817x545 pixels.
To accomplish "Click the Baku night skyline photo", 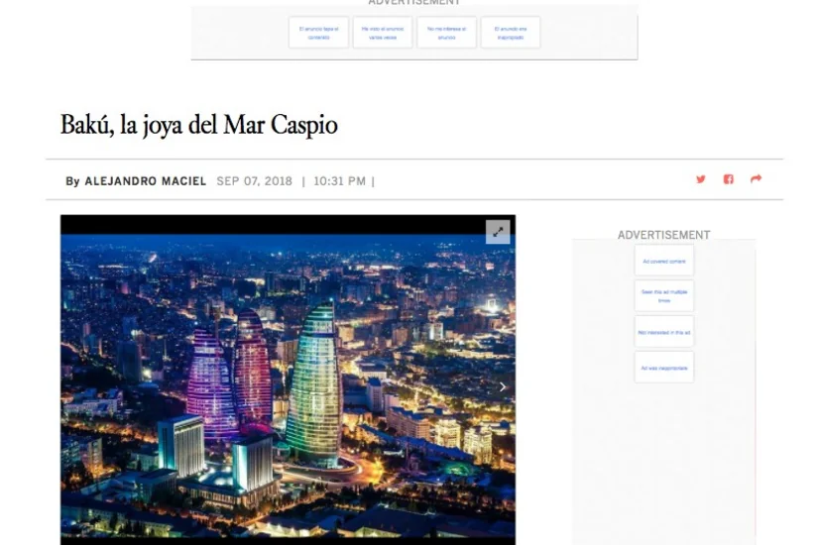I will [288, 385].
